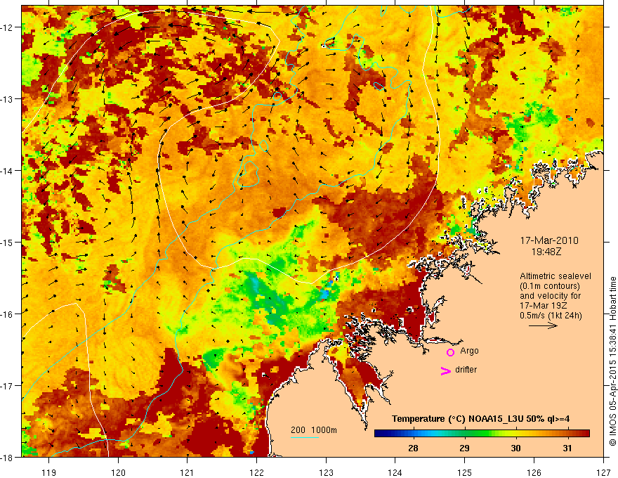Click the magenta drifter arrow symbol
The image size is (618, 478).
pos(445,370)
